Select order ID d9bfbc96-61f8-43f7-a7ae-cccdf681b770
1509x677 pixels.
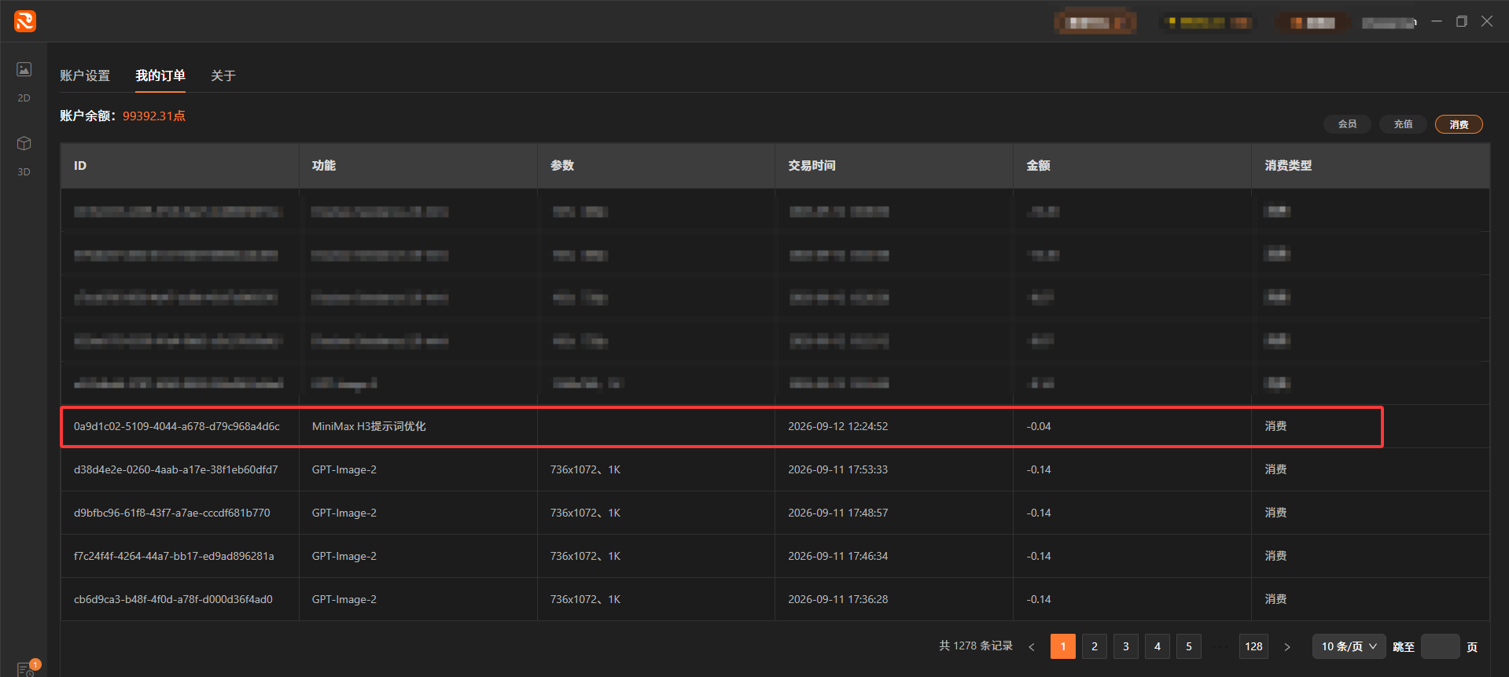pyautogui.click(x=172, y=513)
